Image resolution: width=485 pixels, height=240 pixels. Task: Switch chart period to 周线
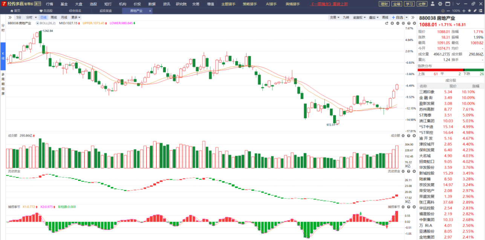point(54,17)
